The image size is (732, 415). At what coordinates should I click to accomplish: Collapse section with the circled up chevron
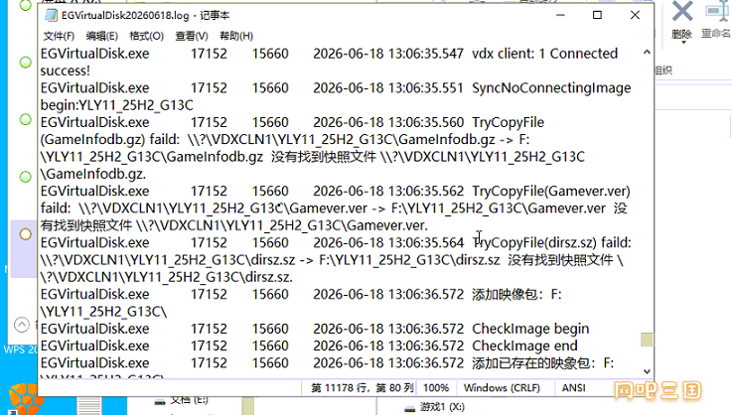pos(22,325)
